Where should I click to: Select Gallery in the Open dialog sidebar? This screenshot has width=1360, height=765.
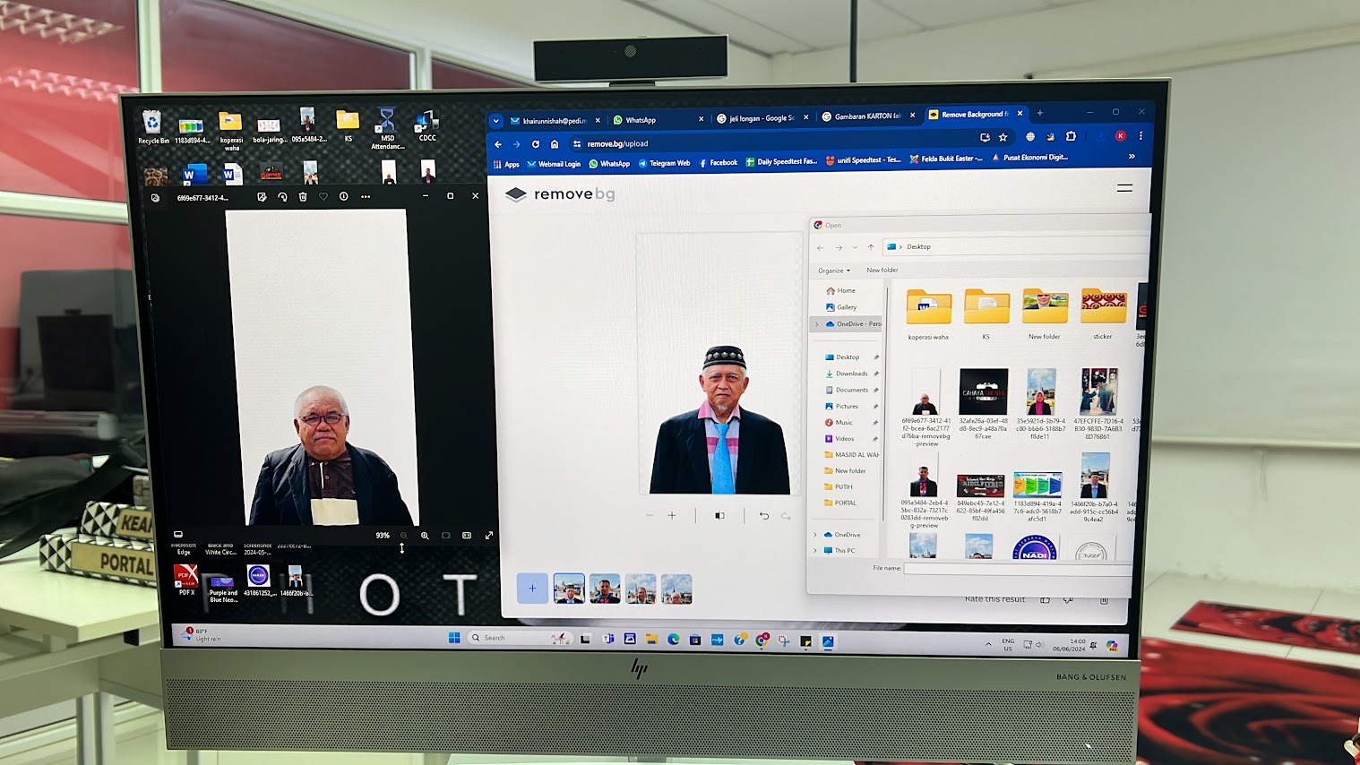tap(842, 307)
